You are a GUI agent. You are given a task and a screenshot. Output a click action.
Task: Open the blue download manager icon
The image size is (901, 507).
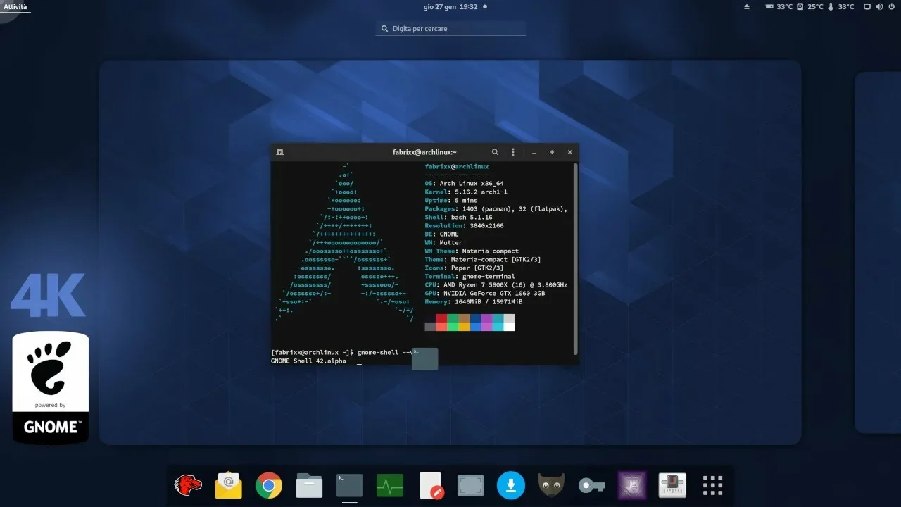click(511, 485)
